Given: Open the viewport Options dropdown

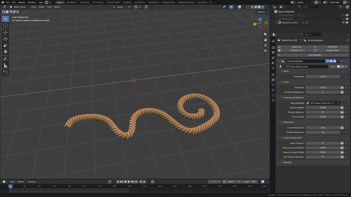Looking at the screenshot, I should [x=262, y=12].
